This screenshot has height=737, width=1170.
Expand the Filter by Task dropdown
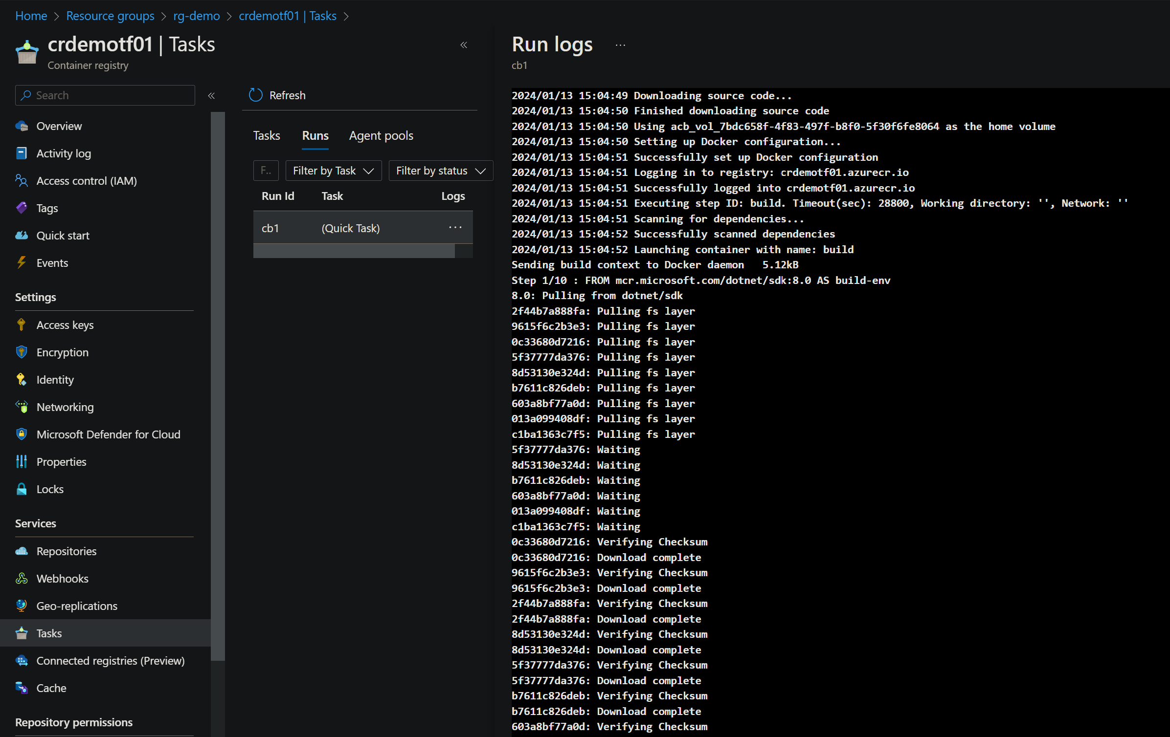coord(333,171)
